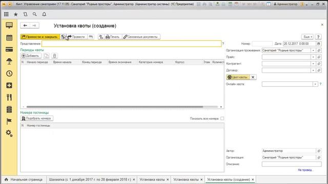Expand the Прайс dropdown

313,57
